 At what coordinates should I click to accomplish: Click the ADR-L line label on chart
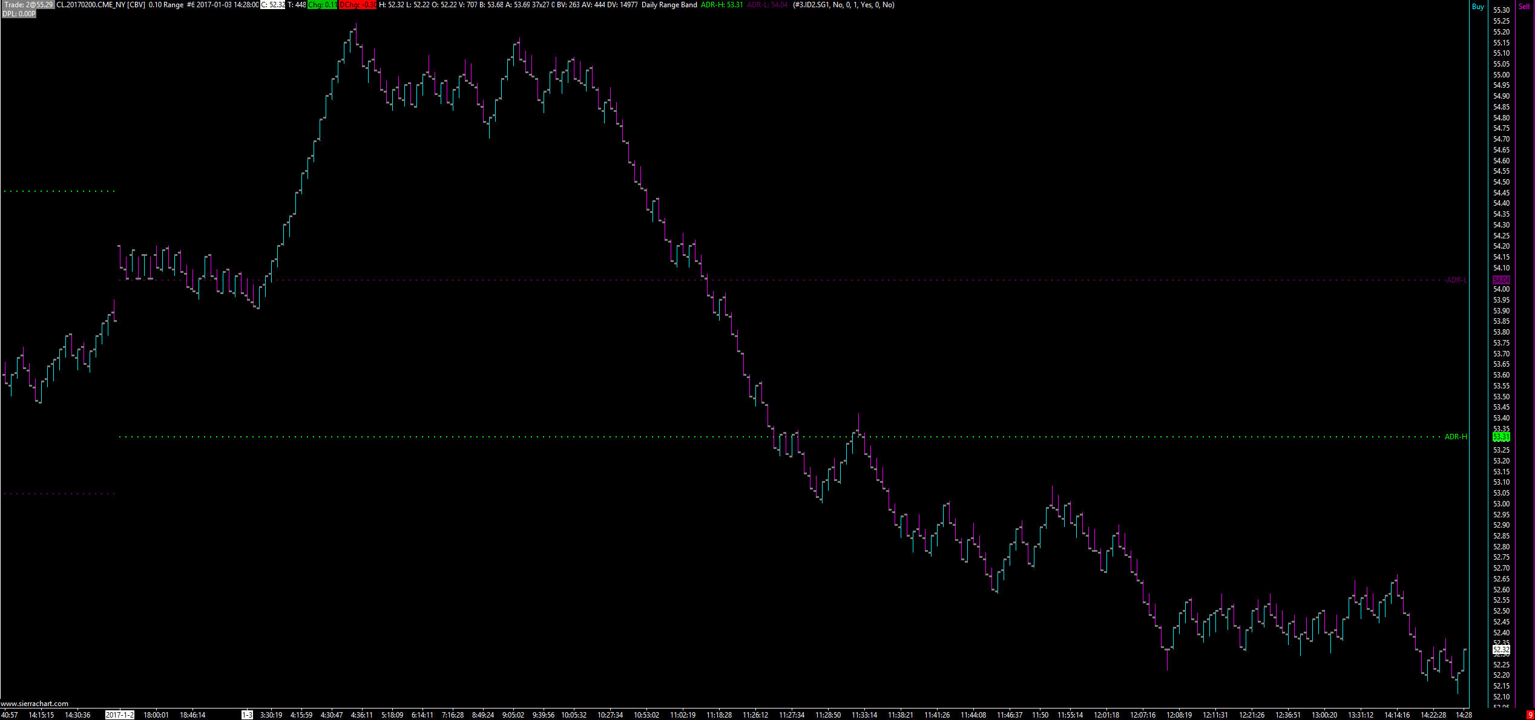(1456, 280)
